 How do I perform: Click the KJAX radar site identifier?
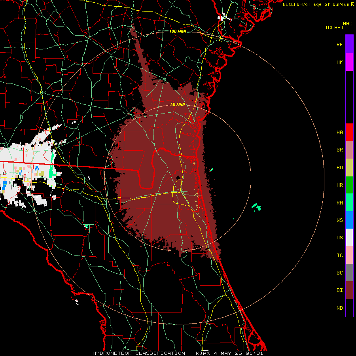click(x=203, y=353)
